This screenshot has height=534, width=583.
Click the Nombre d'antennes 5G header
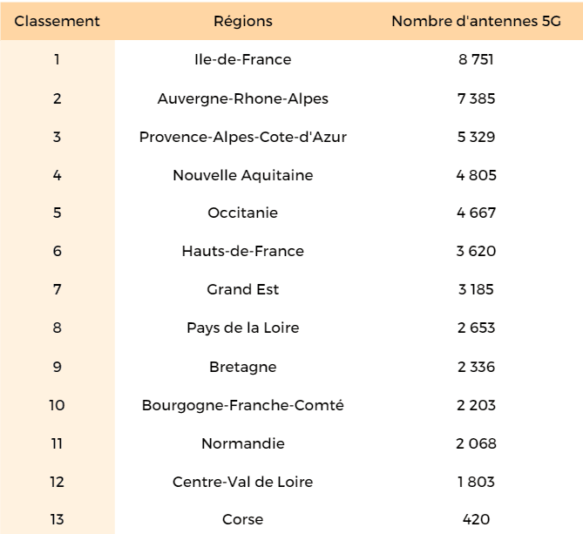(476, 21)
